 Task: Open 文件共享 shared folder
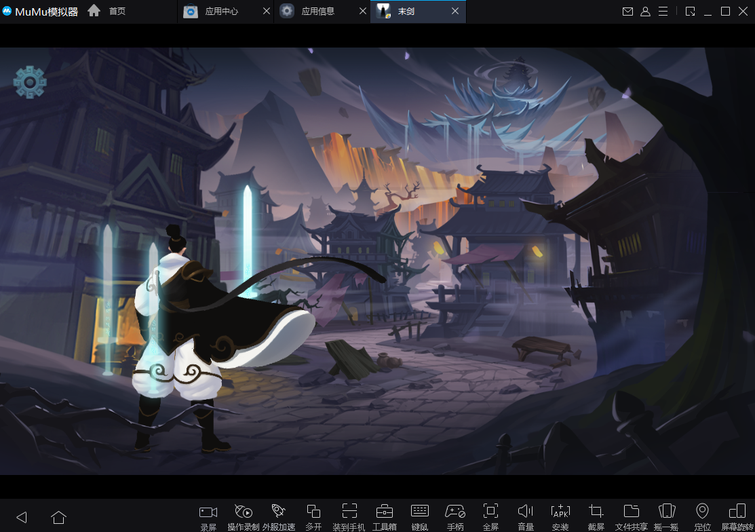click(x=632, y=518)
